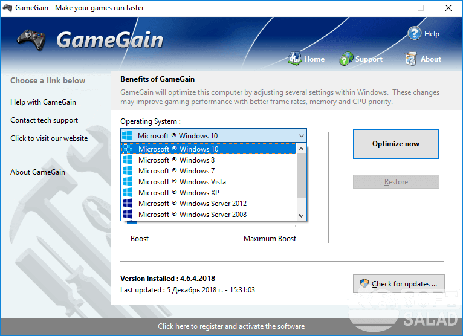
Task: Choose Microsoft Windows 7 in the list
Action: click(x=209, y=171)
